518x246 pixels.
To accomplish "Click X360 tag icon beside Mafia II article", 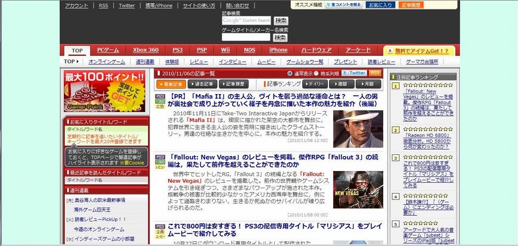I will coord(160,101).
